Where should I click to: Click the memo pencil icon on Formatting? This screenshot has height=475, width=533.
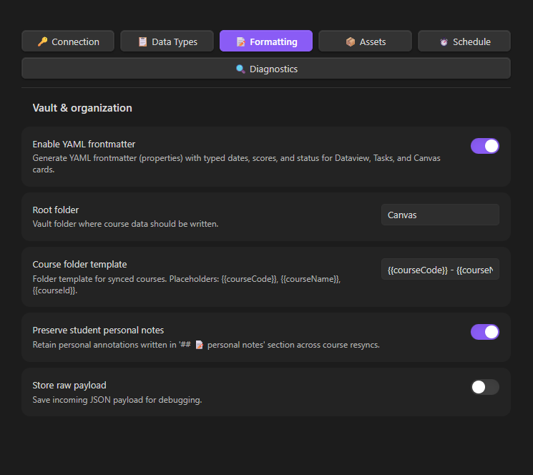pyautogui.click(x=240, y=41)
